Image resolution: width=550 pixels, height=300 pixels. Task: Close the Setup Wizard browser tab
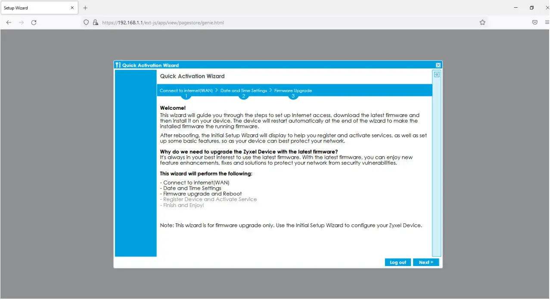tap(72, 8)
